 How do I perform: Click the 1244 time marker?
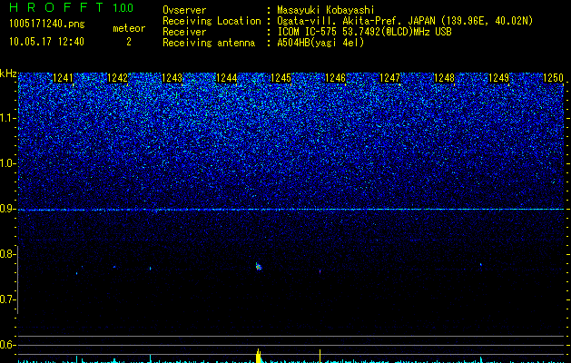click(227, 78)
